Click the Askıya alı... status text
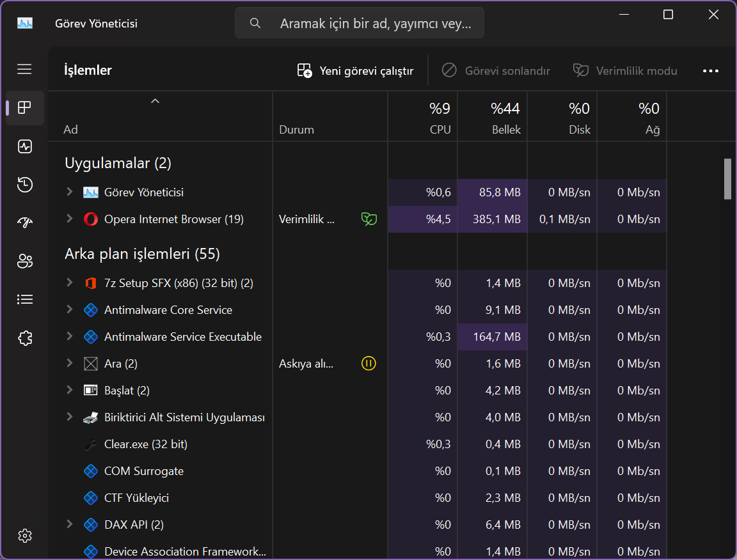737x560 pixels. click(x=306, y=364)
